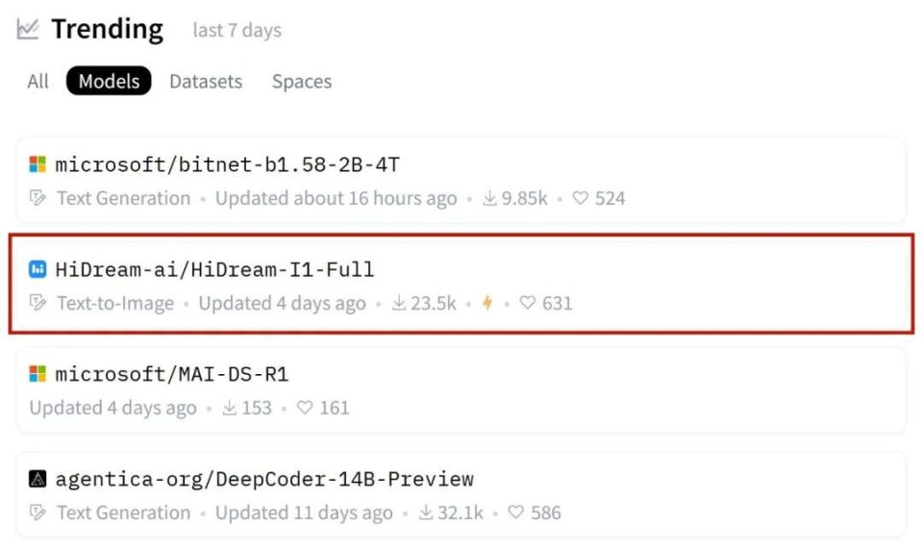Click the download icon next to 32.1k
The width and height of the screenshot is (923, 550).
click(x=426, y=512)
